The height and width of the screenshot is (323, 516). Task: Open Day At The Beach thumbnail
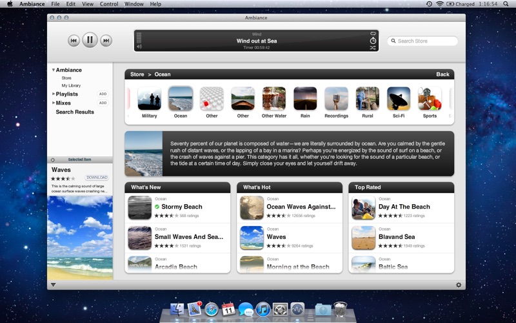click(x=364, y=207)
